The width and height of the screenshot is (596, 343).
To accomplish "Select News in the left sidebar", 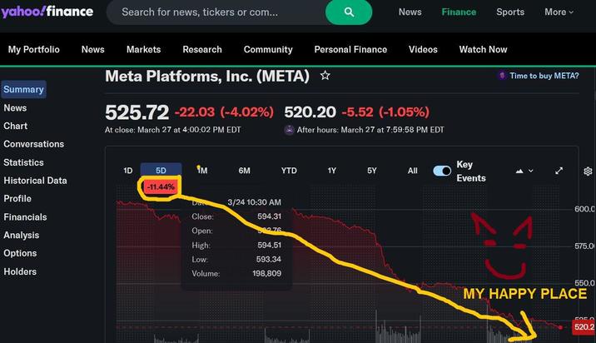I will [x=15, y=108].
